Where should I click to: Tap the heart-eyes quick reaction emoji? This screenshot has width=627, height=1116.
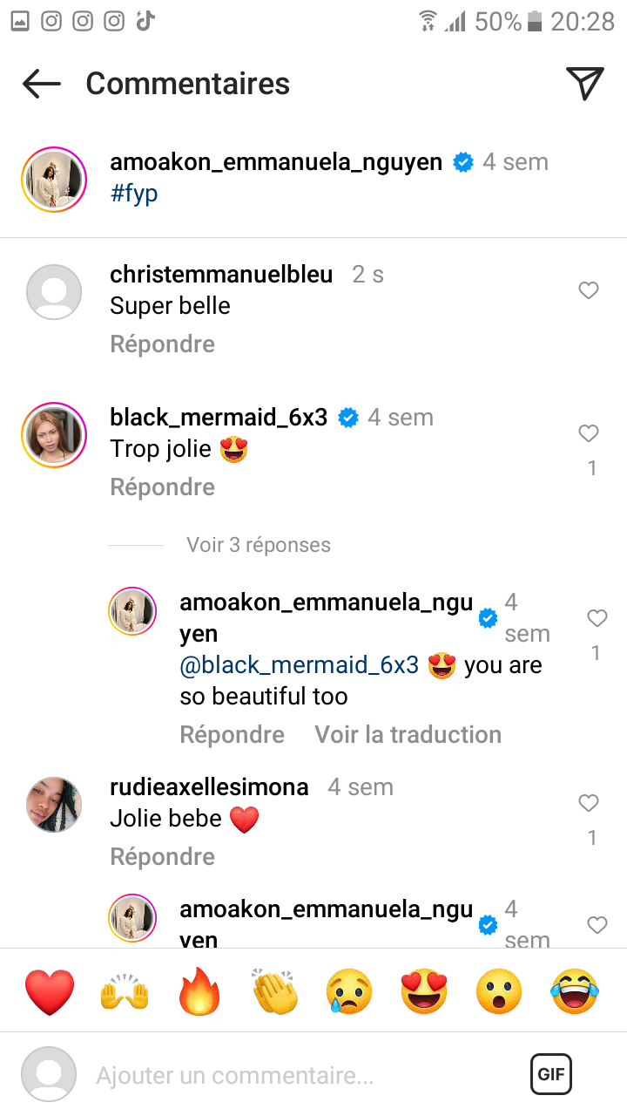[424, 991]
